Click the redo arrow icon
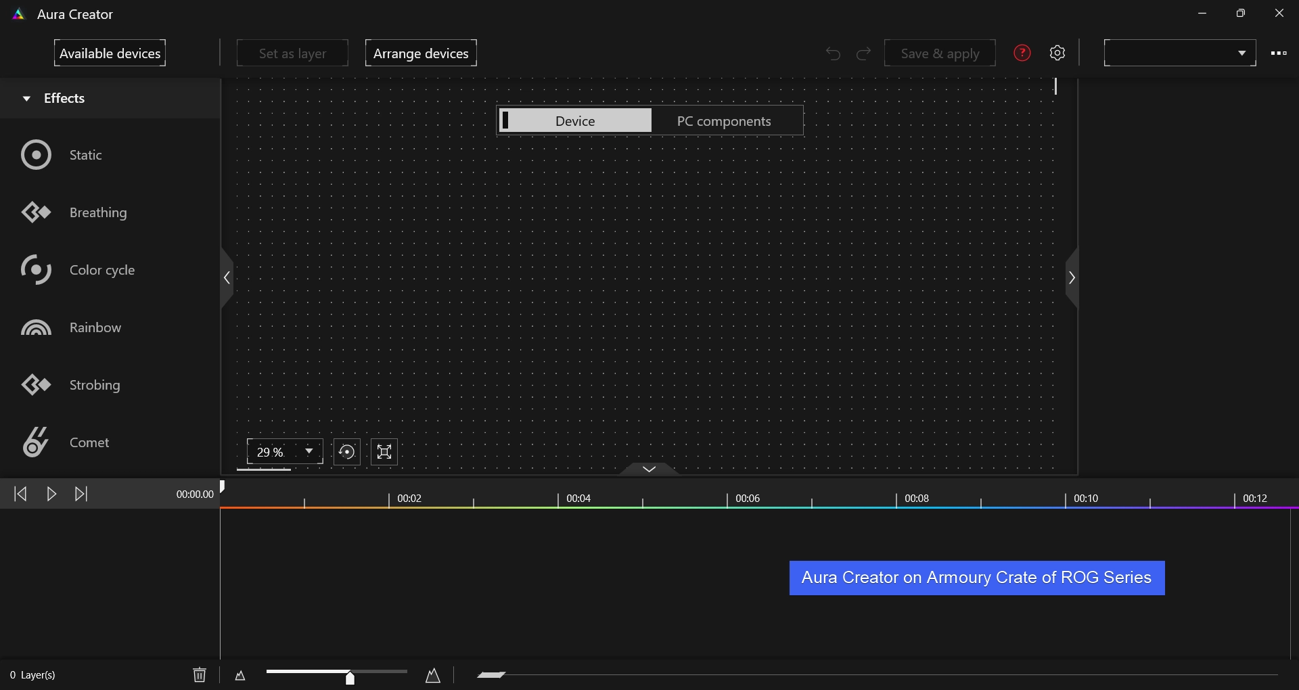The height and width of the screenshot is (690, 1299). 863,53
